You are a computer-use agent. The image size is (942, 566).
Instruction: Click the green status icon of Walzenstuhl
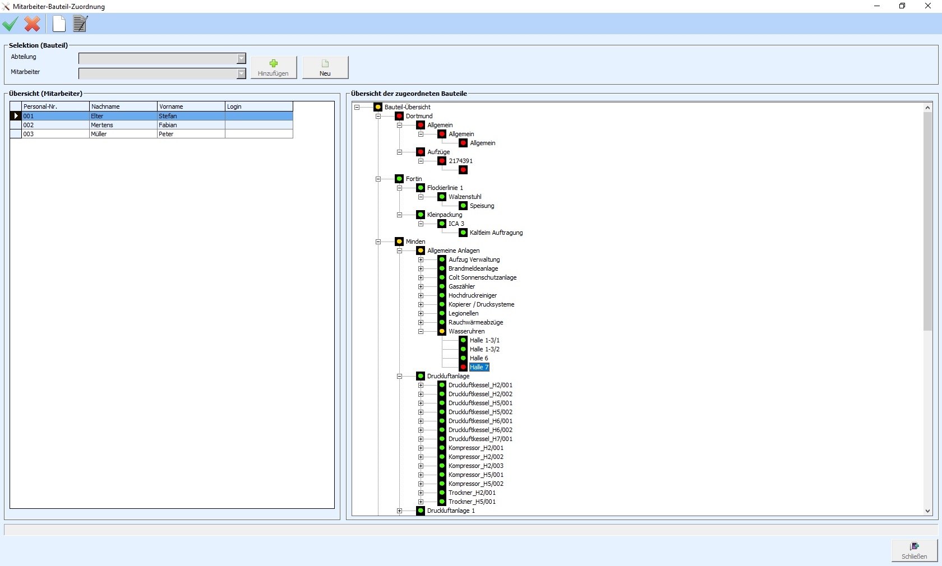click(442, 197)
